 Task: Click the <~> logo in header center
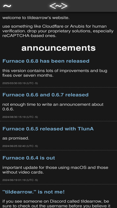point(59,6)
